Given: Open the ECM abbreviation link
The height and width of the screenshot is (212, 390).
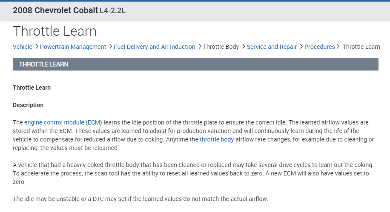Looking at the screenshot, I should click(94, 122).
